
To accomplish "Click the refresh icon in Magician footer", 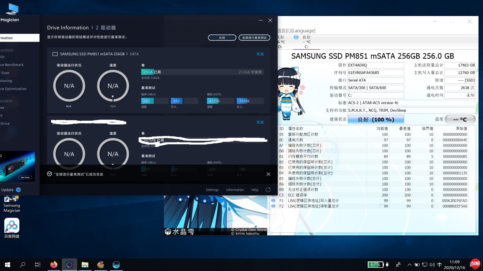I will 268,190.
